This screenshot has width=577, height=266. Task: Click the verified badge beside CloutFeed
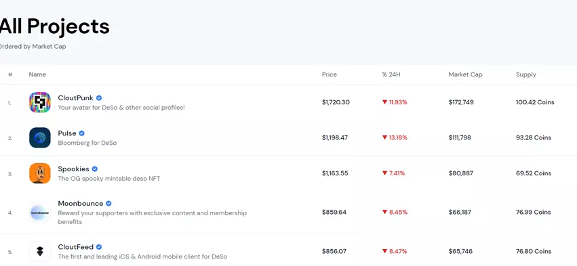pos(99,247)
